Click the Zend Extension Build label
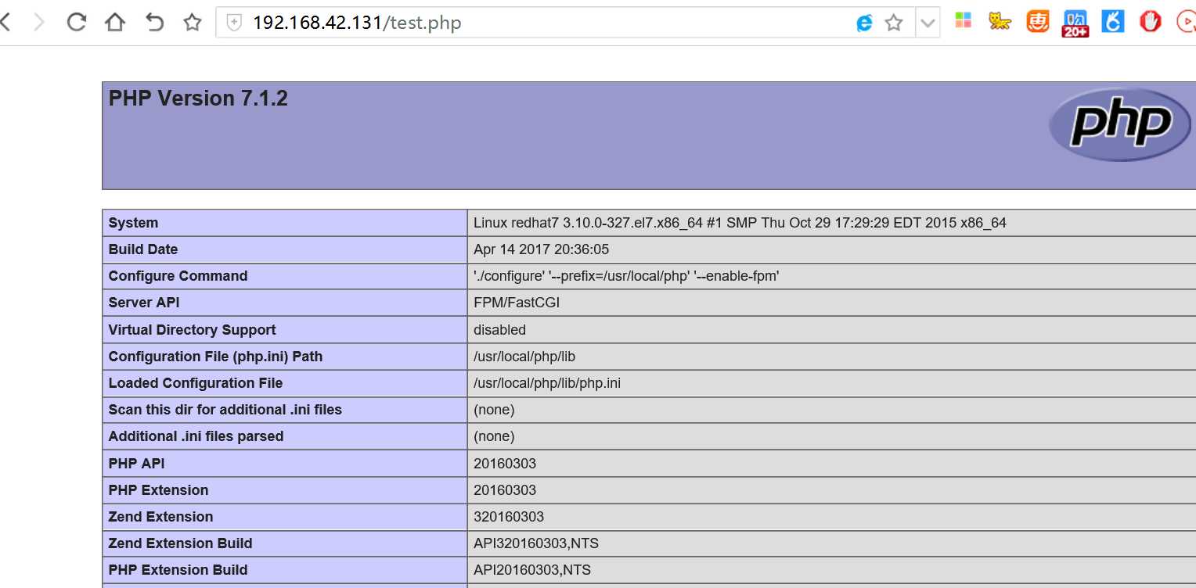Image resolution: width=1196 pixels, height=588 pixels. coord(180,543)
